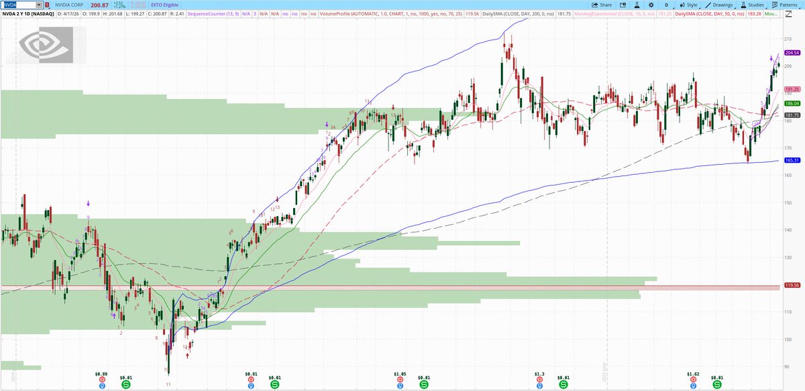Click the red earnings icon under $0.81
The width and height of the screenshot is (805, 391).
(x=251, y=379)
